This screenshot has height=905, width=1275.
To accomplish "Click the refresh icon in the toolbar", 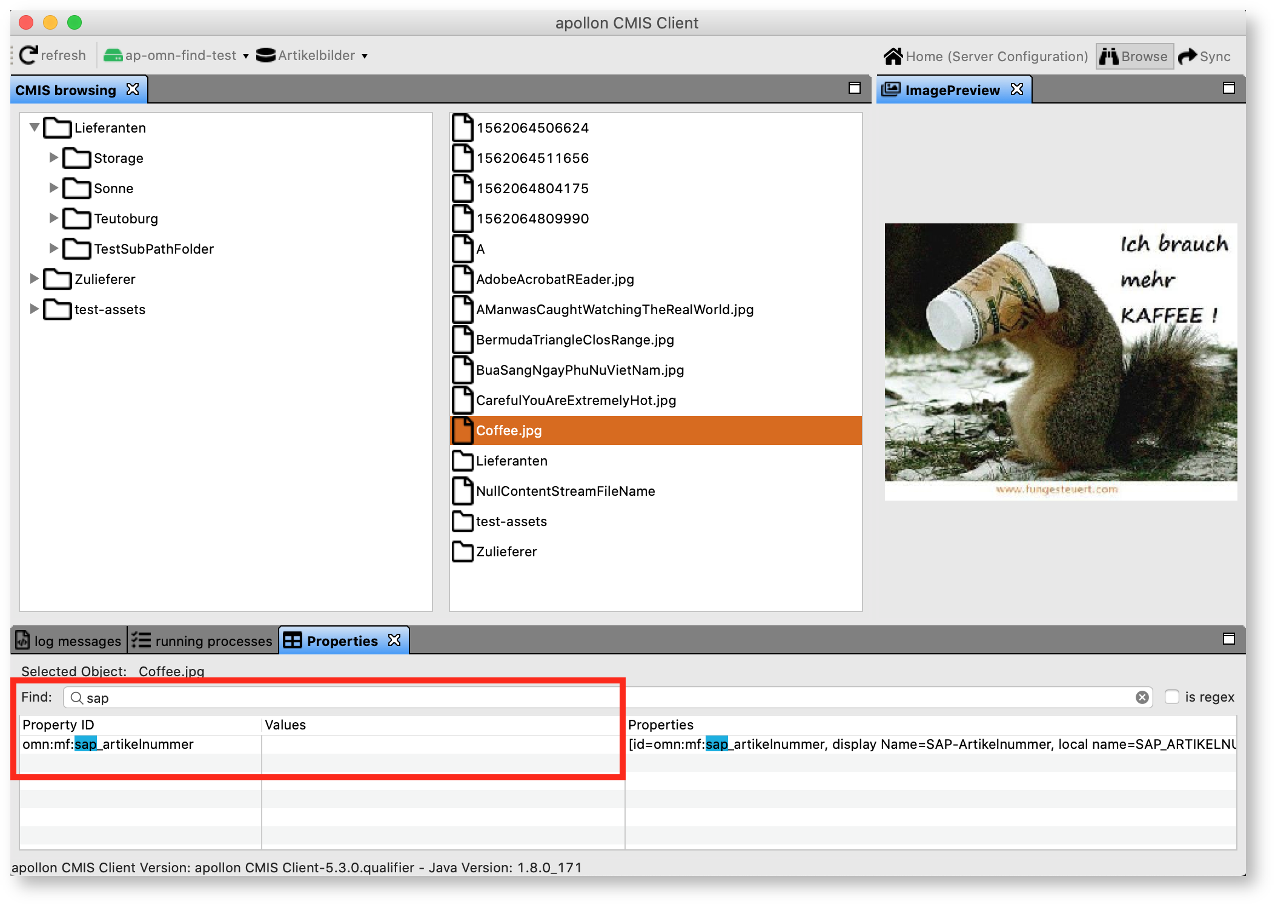I will (28, 56).
